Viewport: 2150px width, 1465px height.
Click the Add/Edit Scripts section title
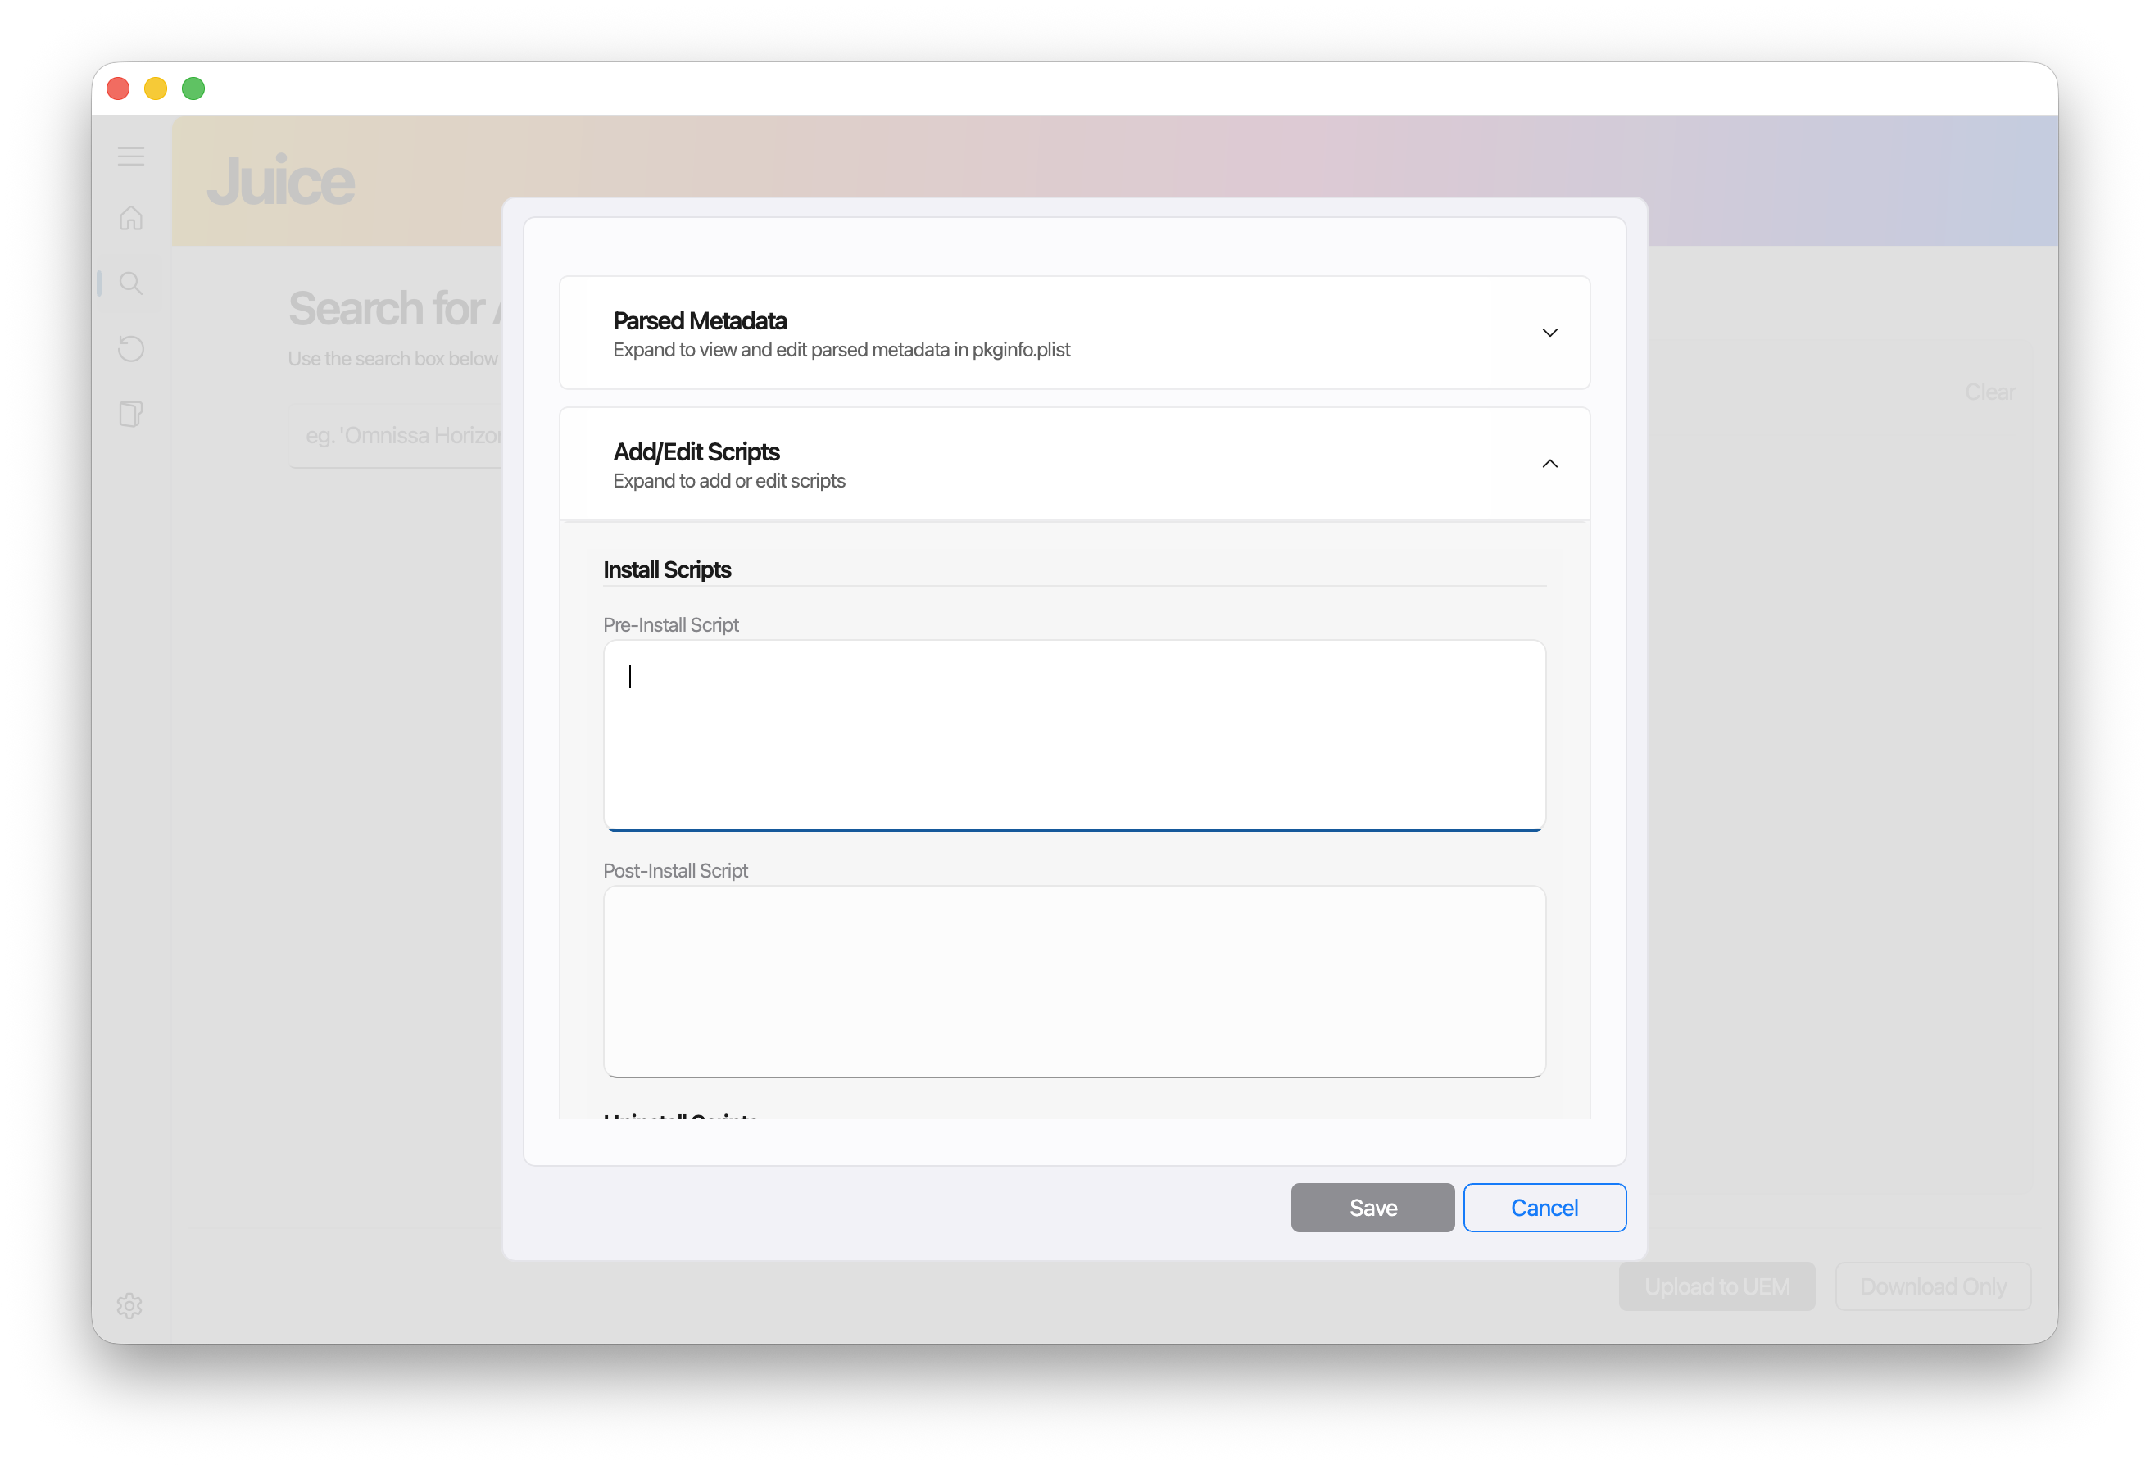click(696, 452)
